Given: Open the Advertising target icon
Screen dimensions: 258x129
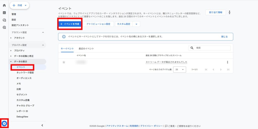Looking at the screenshot, I should pos(4,28).
